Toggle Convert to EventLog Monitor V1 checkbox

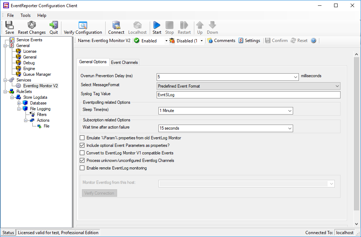82,153
